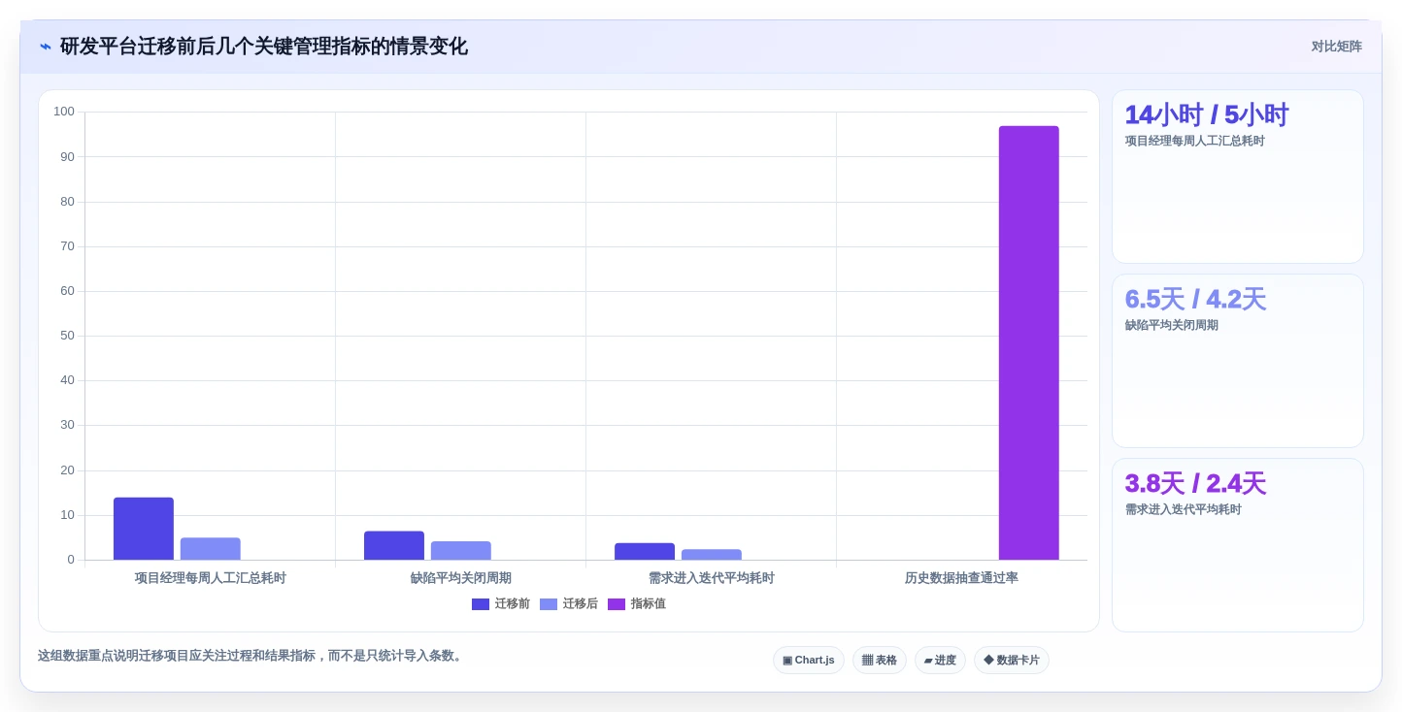Click the y-axis tick value 100
Image resolution: width=1402 pixels, height=712 pixels.
pos(64,112)
